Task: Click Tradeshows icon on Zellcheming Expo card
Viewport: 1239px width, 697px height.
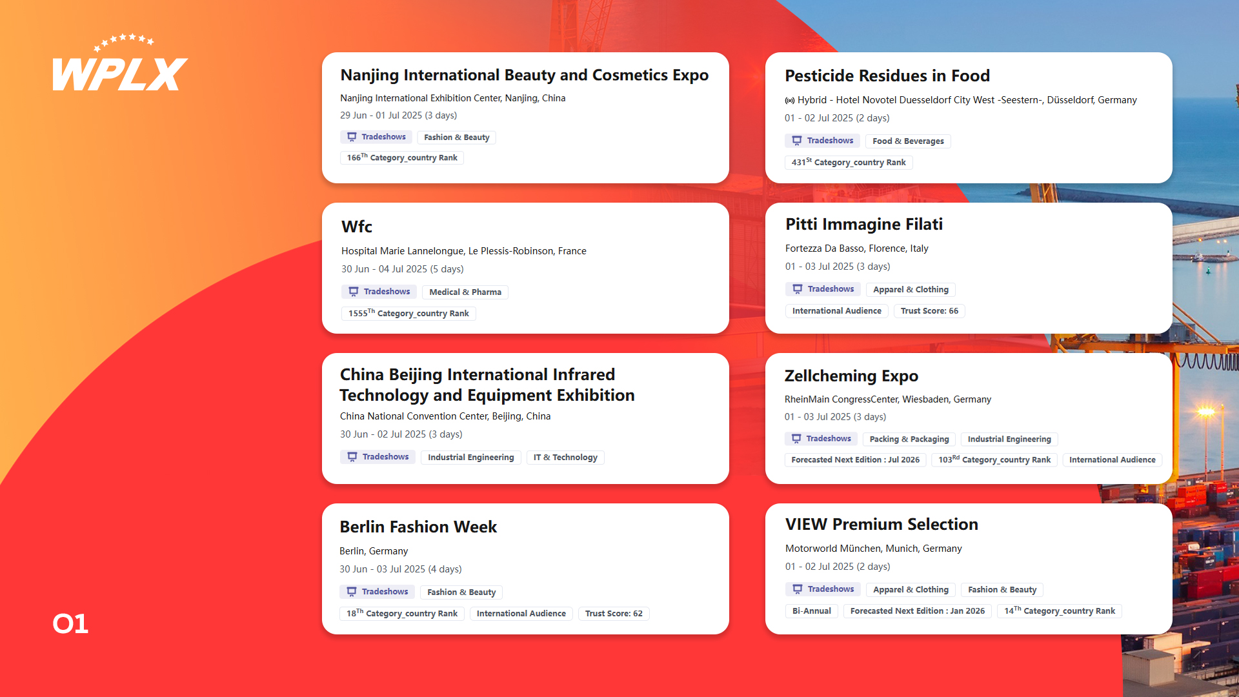Action: point(796,439)
